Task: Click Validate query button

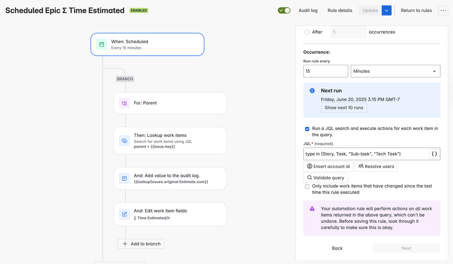Action: (326, 178)
